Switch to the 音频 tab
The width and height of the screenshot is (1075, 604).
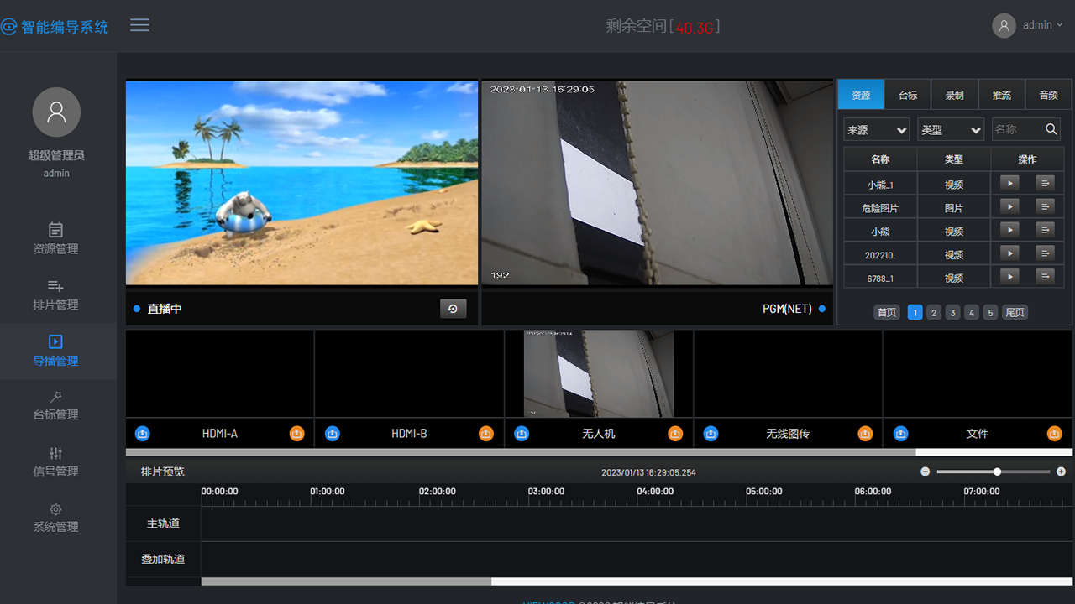[x=1049, y=95]
